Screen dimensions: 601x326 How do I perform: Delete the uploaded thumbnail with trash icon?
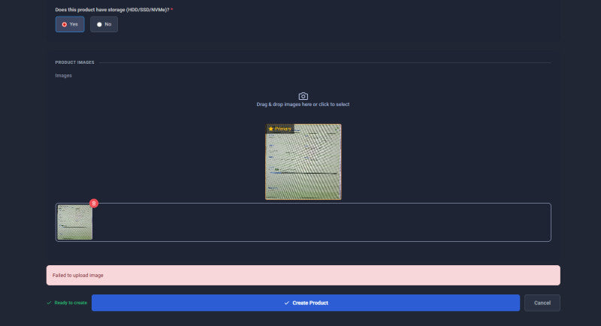click(94, 204)
